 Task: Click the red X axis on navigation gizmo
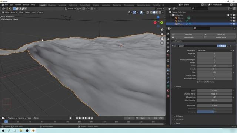(155, 23)
